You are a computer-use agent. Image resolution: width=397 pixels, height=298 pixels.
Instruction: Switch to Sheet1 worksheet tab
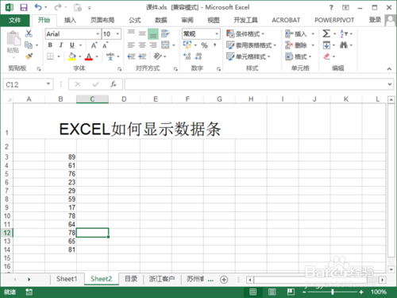tap(67, 279)
